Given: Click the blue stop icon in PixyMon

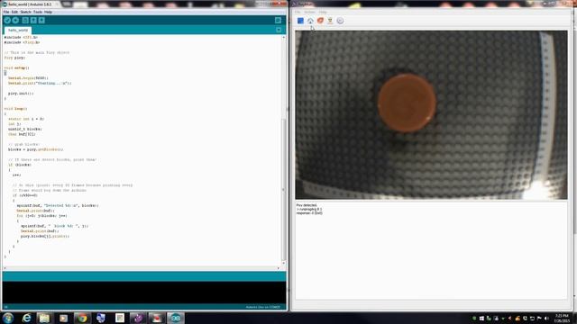Looking at the screenshot, I should [x=300, y=21].
